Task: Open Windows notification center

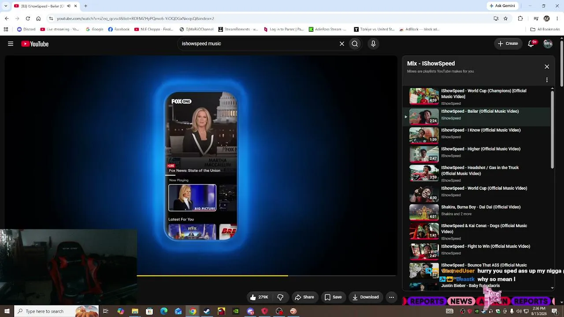Action: (x=554, y=311)
